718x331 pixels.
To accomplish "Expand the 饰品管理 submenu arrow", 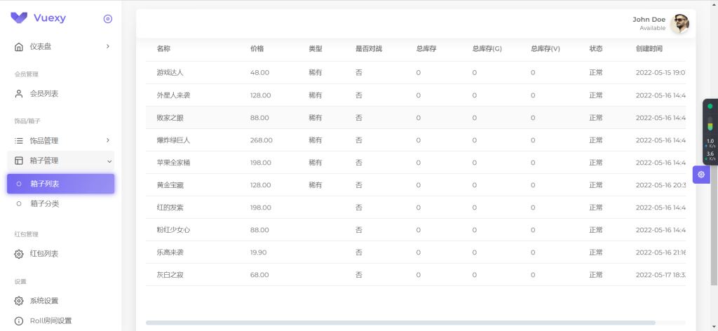I will tap(107, 141).
